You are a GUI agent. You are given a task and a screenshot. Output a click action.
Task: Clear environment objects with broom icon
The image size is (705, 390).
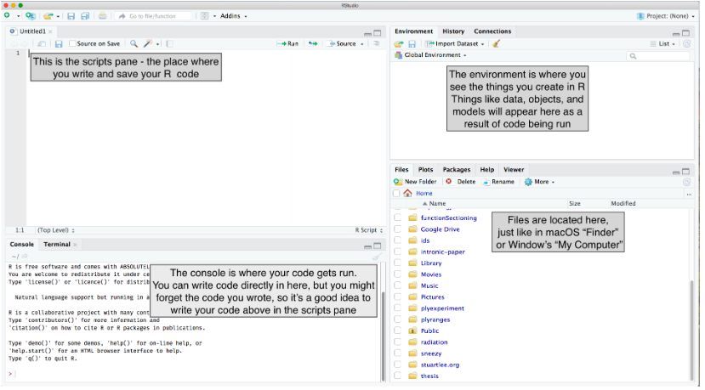click(497, 43)
